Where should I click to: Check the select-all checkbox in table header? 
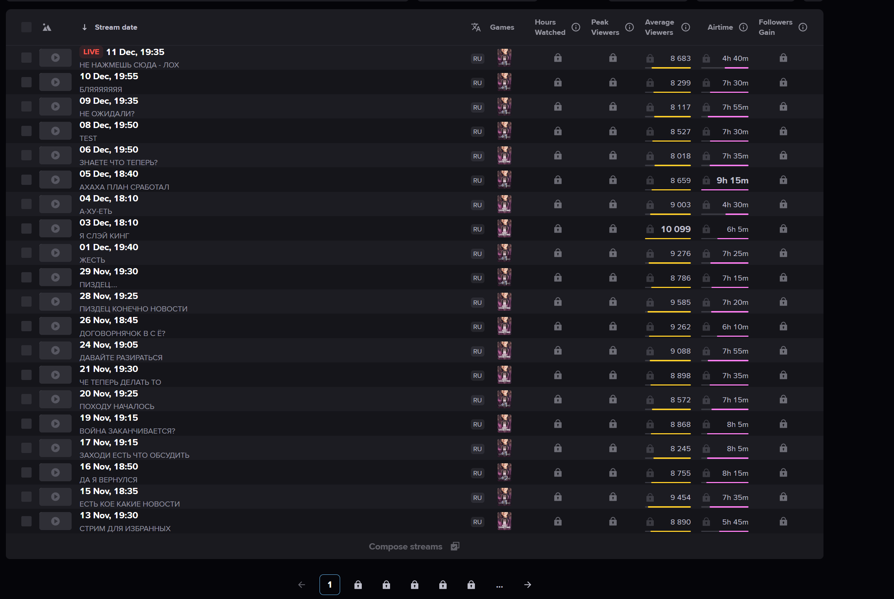pyautogui.click(x=26, y=27)
